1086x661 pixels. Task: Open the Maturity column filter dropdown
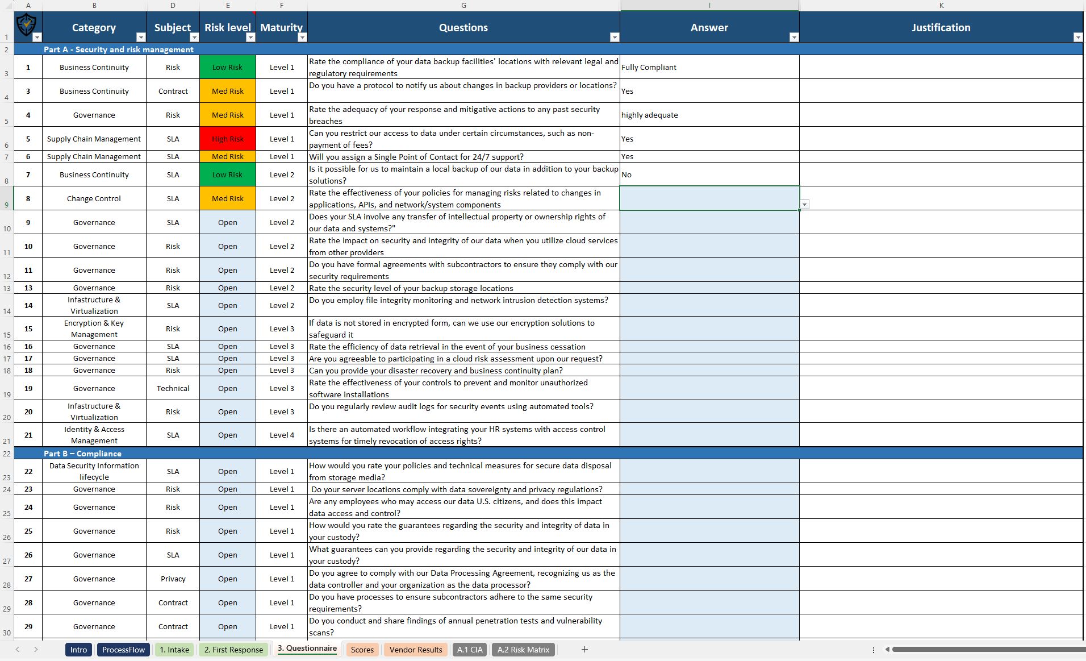point(303,38)
